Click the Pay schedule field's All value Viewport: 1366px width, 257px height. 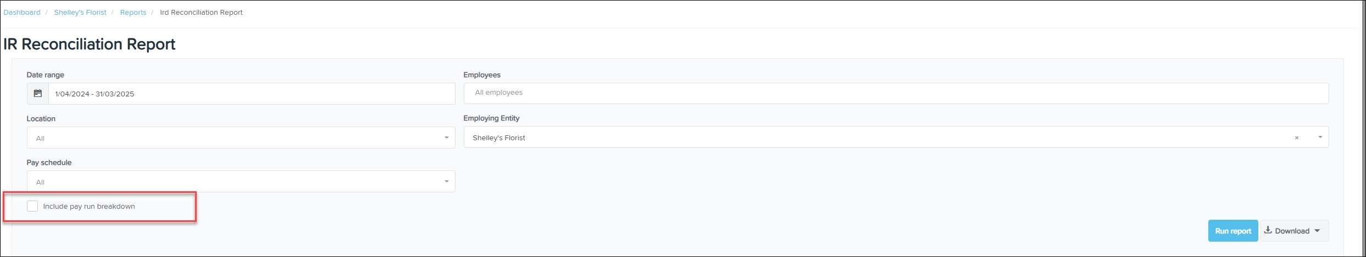[40, 182]
